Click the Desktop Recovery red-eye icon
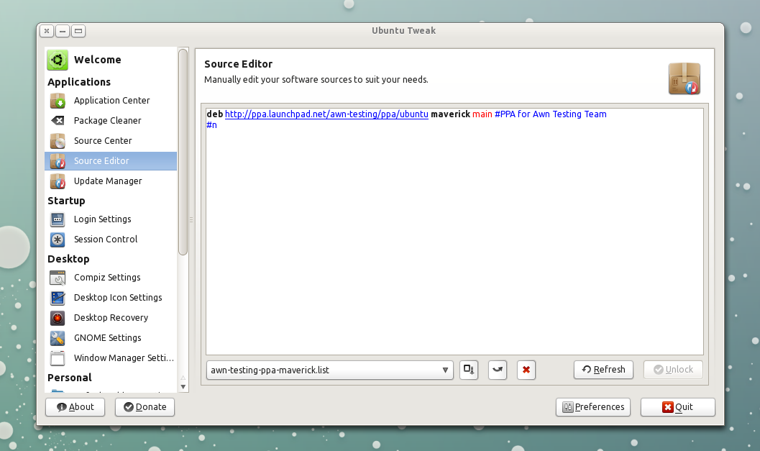The width and height of the screenshot is (760, 451). [x=58, y=318]
